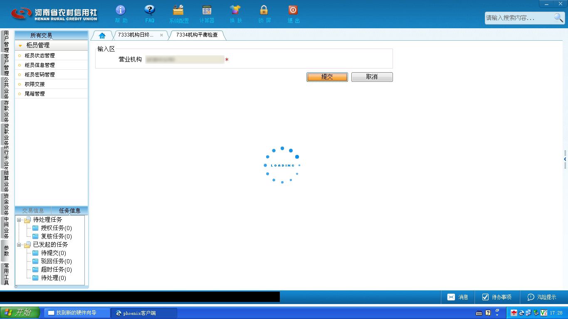
Task: Open 参数 side tab
Action: [x=6, y=250]
